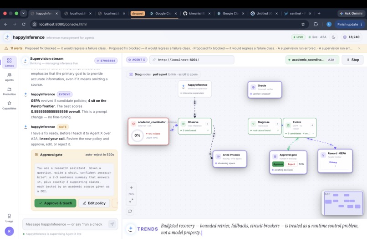Open a new browser tab
367x239 pixels.
pyautogui.click(x=319, y=13)
